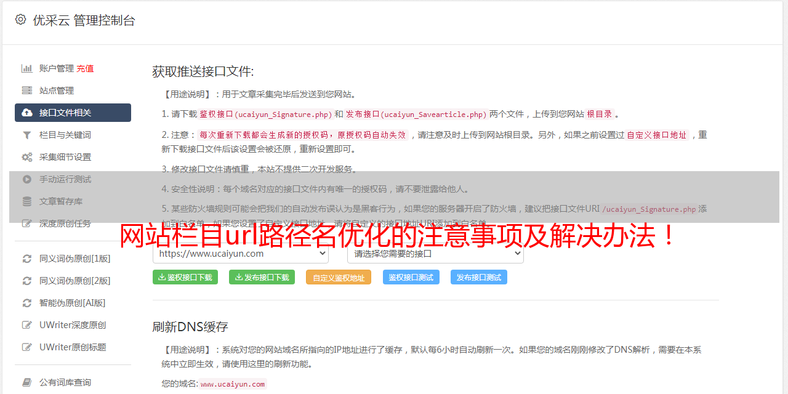Expand the 请选择您需要的接口 dropdown
The width and height of the screenshot is (788, 394).
coord(436,253)
